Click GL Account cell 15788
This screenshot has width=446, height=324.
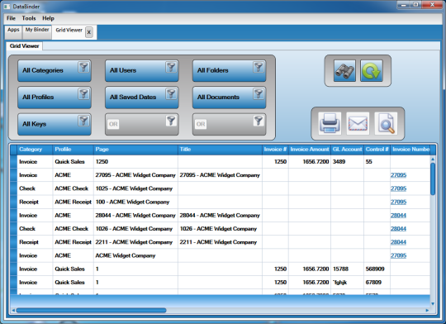click(x=347, y=269)
